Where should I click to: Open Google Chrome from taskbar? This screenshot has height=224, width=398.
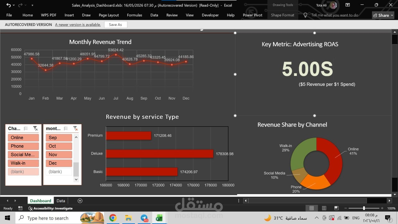(113, 218)
